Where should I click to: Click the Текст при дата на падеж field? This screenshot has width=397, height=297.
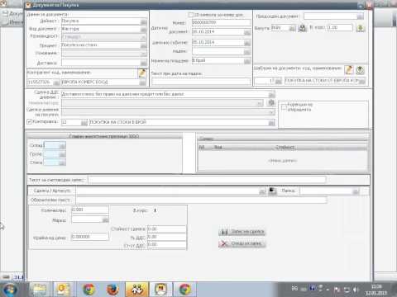tap(201, 82)
